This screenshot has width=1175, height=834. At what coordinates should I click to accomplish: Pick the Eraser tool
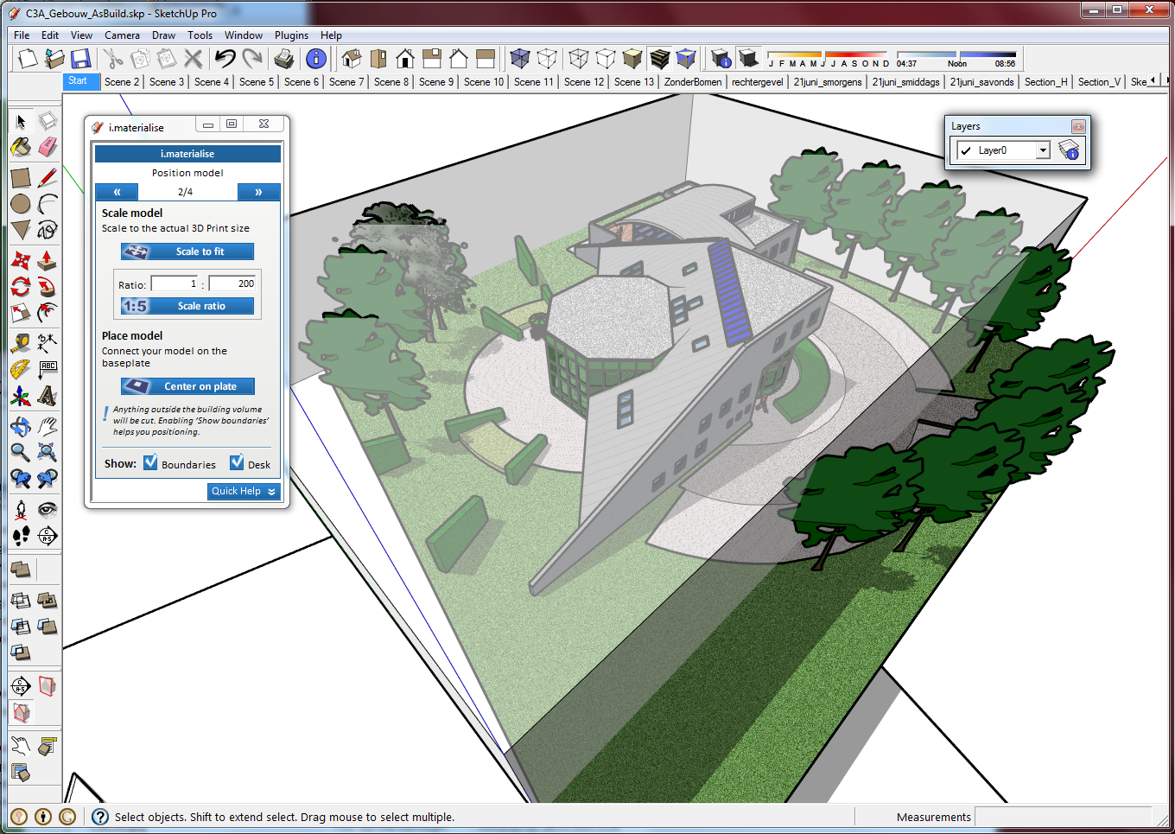pos(48,147)
